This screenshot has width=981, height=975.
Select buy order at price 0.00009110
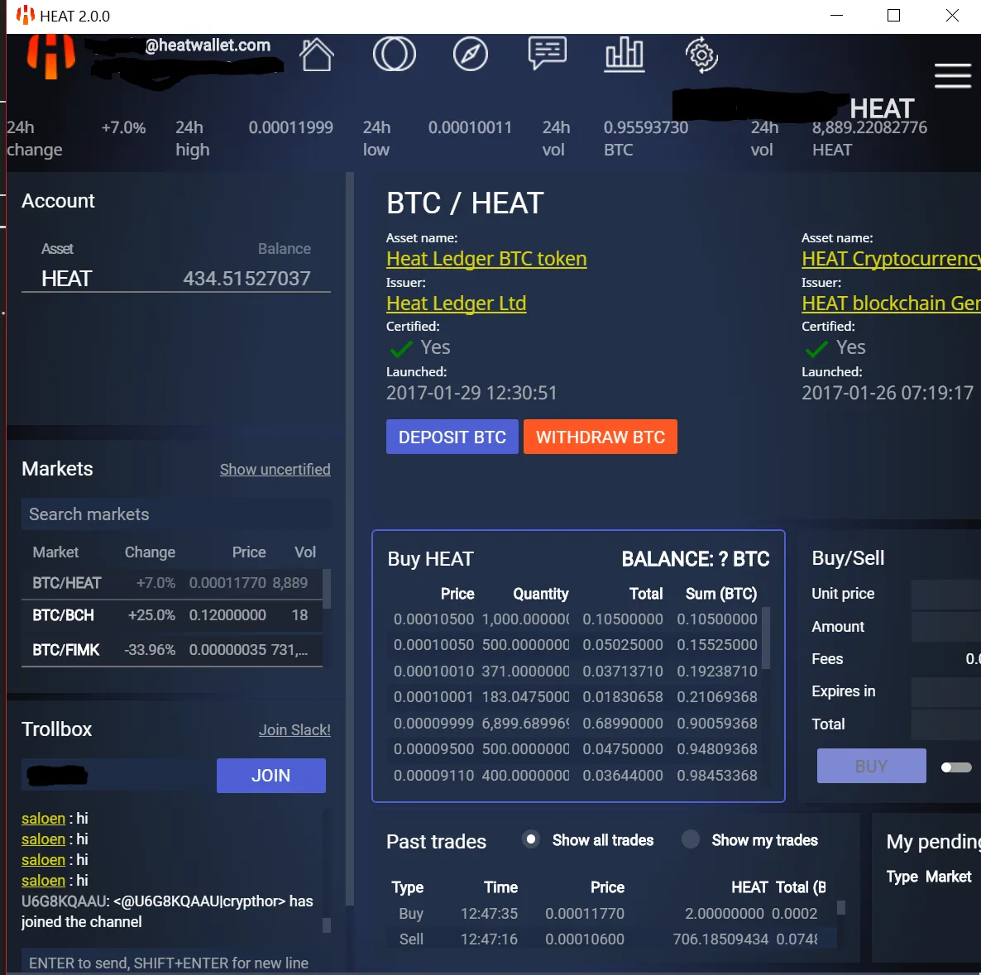575,776
